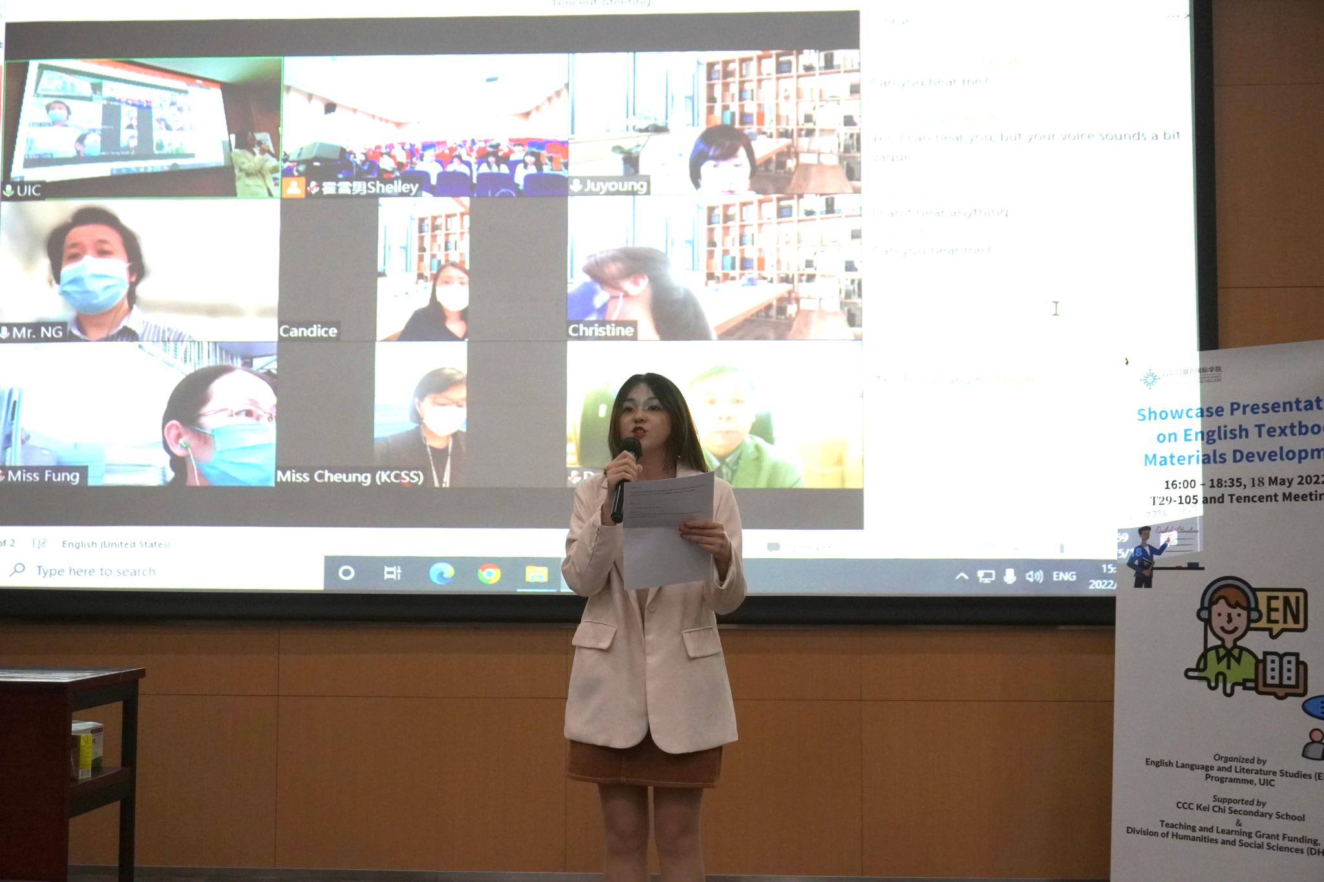Viewport: 1324px width, 882px height.
Task: Click Candice's video tile
Action: (423, 270)
